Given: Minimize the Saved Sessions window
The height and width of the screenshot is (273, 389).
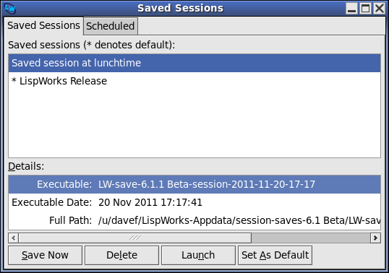Looking at the screenshot, I should (x=352, y=8).
